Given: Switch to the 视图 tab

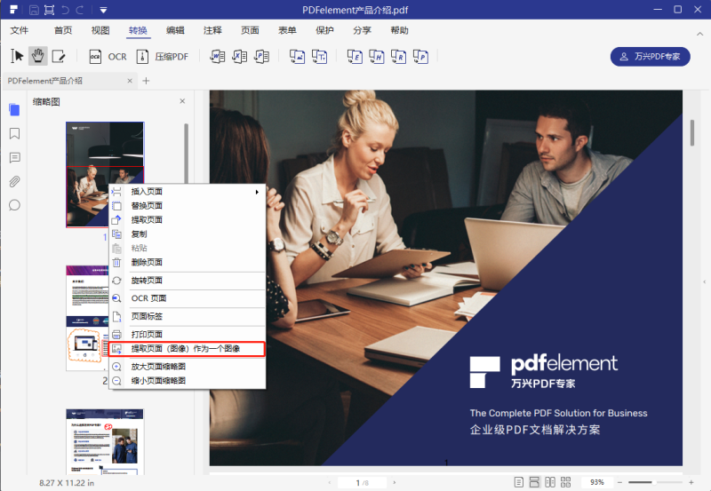Looking at the screenshot, I should click(100, 30).
